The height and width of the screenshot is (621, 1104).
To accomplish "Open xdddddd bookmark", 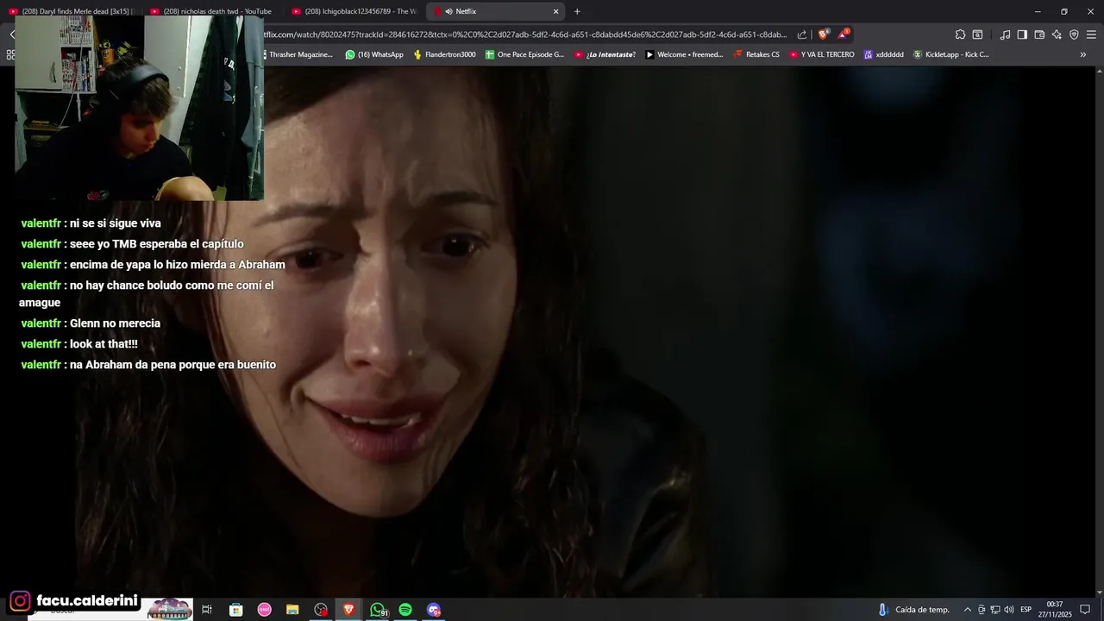I will tap(883, 54).
